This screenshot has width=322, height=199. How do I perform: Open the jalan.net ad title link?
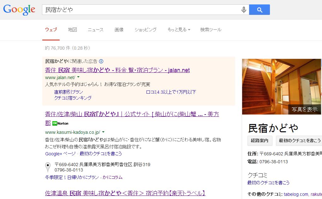point(117,70)
